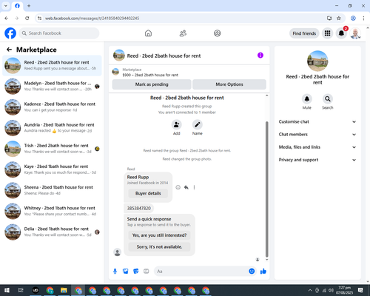Screen dimensions: 370x296
Task: Open the Friends icon in the top navigation
Action: click(183, 33)
